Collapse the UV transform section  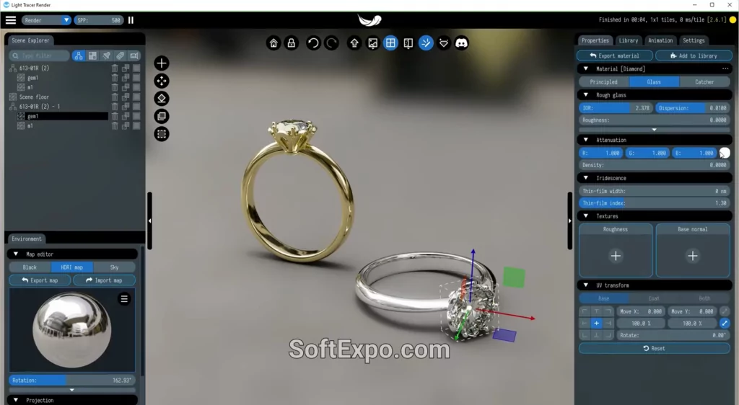[x=586, y=285]
